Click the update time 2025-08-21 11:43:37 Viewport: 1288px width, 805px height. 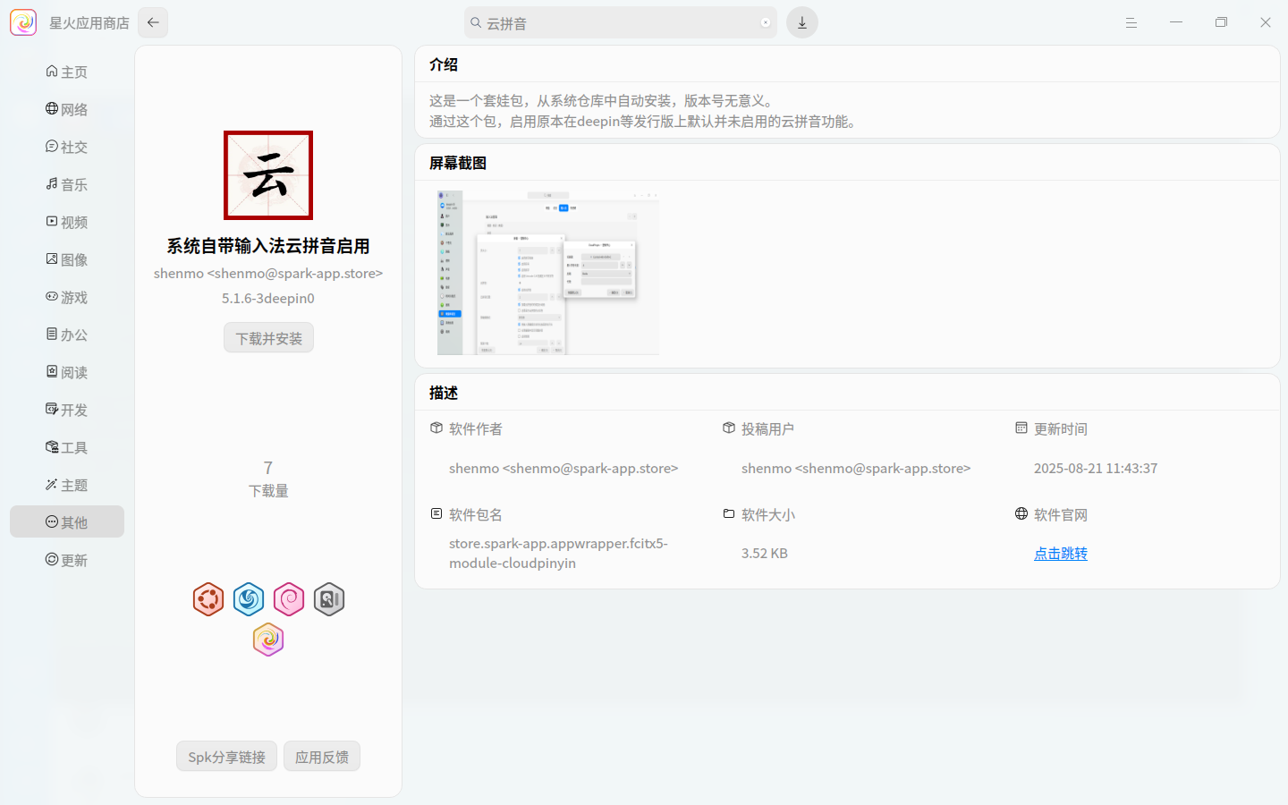click(x=1096, y=469)
